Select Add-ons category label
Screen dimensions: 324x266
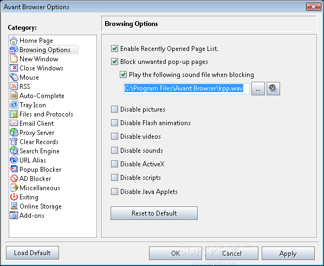[x=32, y=216]
